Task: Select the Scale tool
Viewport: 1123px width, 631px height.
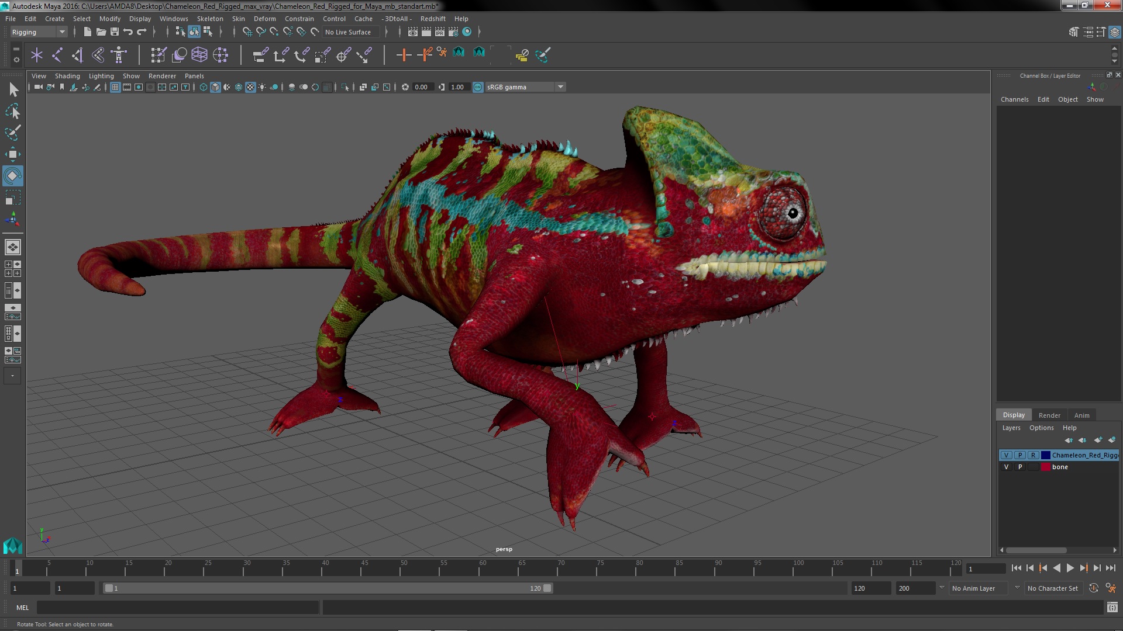Action: click(13, 197)
